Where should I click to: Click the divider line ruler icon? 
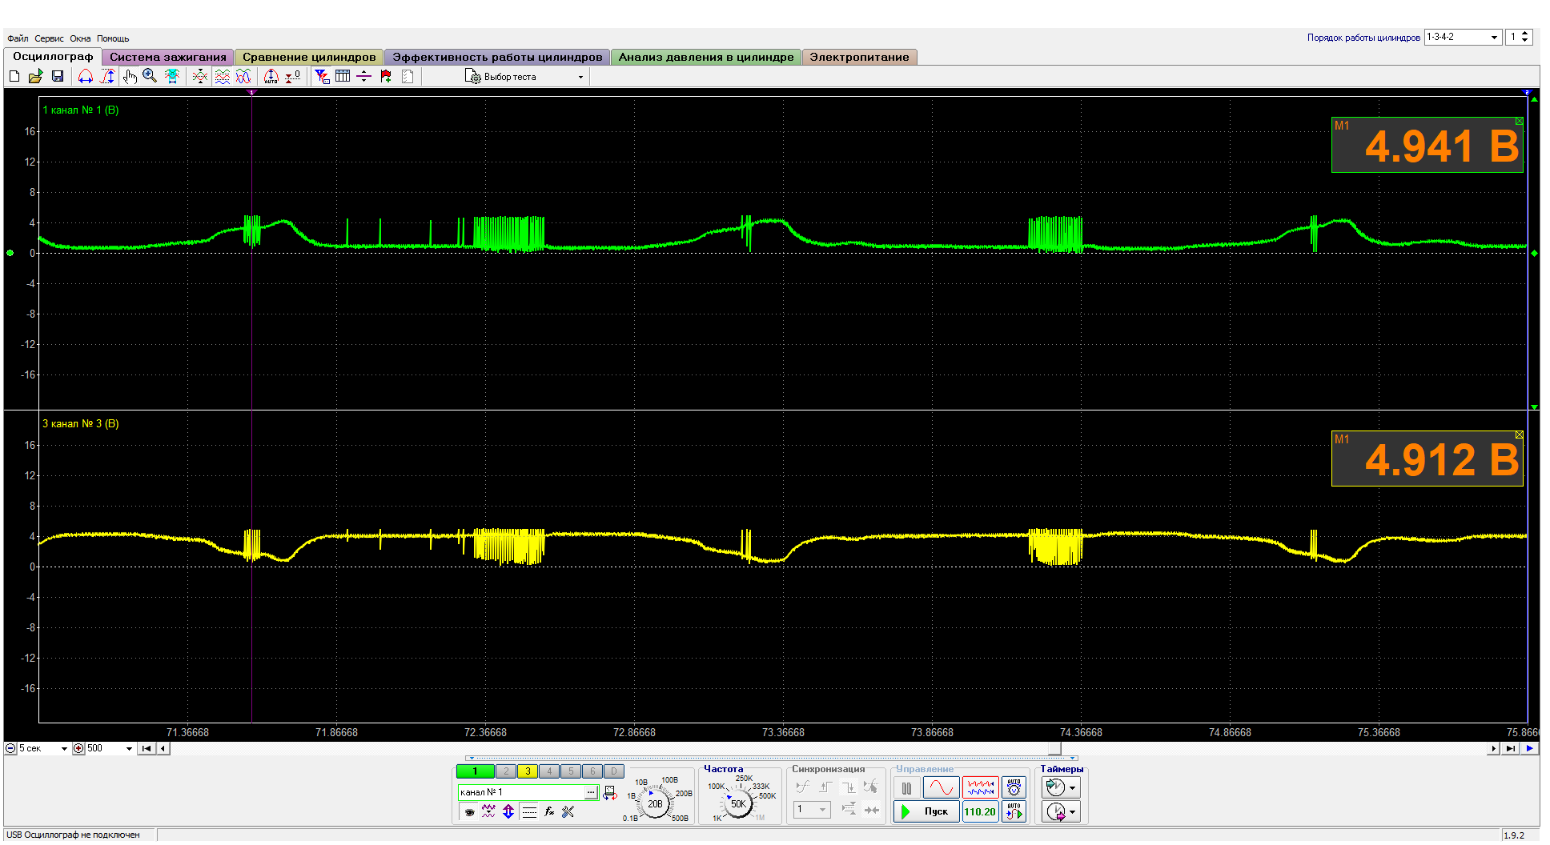click(363, 76)
